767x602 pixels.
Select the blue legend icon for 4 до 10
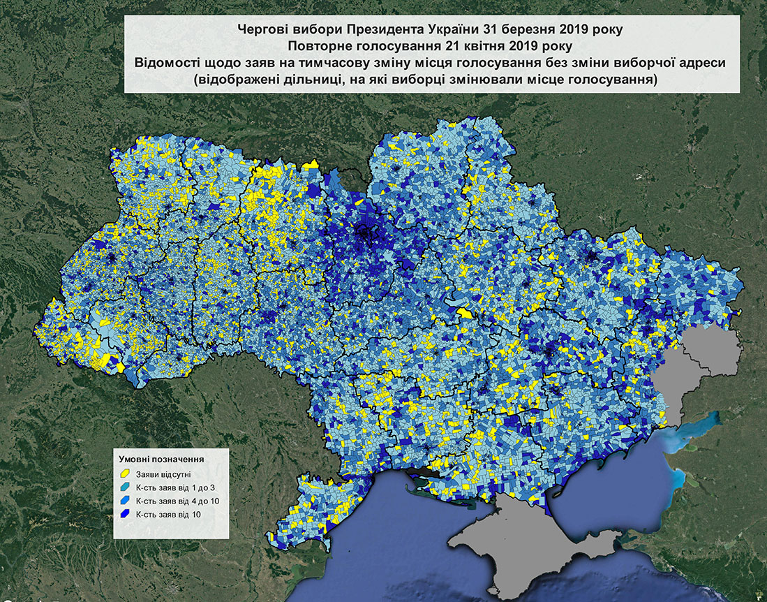[125, 501]
